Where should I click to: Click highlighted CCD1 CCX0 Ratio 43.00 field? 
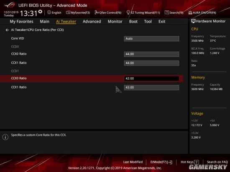pos(151,78)
